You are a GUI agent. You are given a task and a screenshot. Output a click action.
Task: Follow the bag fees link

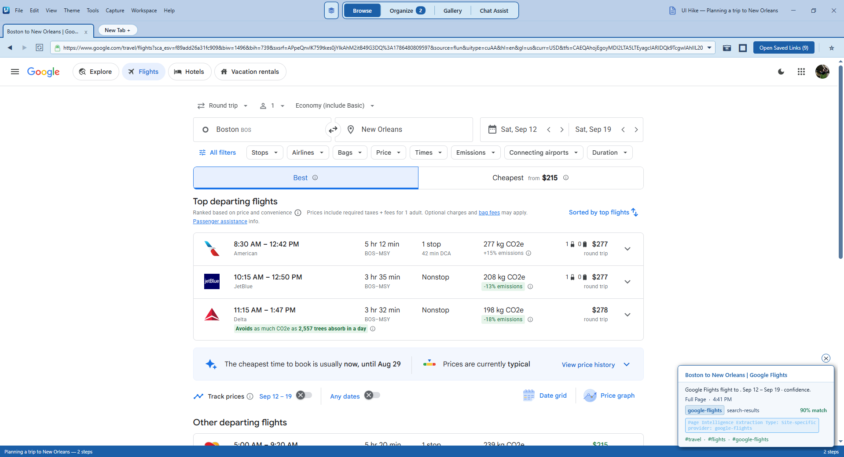(489, 213)
